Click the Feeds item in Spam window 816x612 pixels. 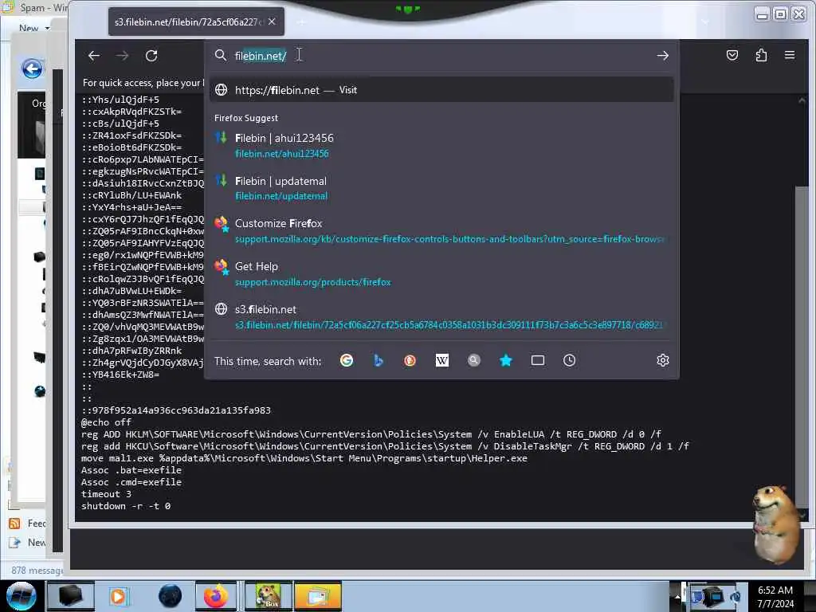29,524
